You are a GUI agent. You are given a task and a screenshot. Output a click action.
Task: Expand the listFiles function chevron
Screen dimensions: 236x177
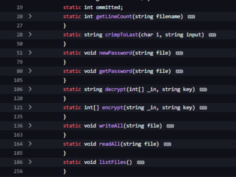(x=30, y=162)
